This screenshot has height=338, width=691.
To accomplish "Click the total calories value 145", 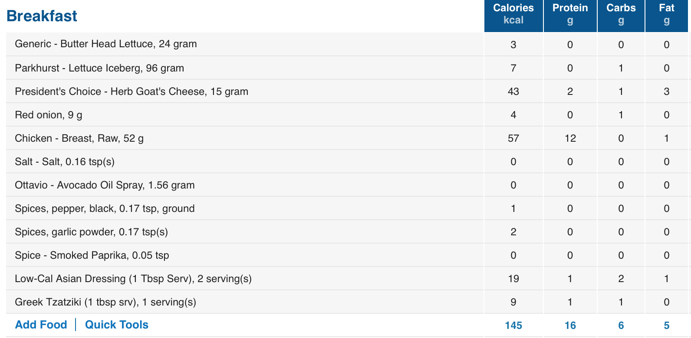I will [513, 325].
